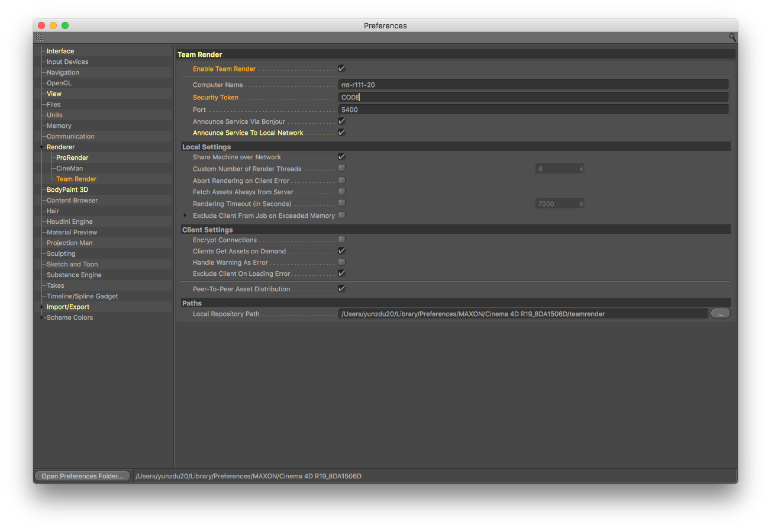Toggle Share Machine over Network checkbox
This screenshot has height=531, width=771.
[341, 157]
